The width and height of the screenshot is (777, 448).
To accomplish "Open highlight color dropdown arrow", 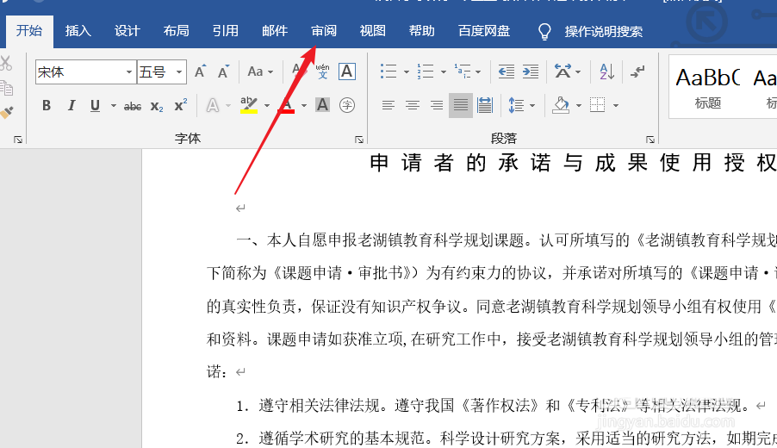I will pyautogui.click(x=267, y=106).
